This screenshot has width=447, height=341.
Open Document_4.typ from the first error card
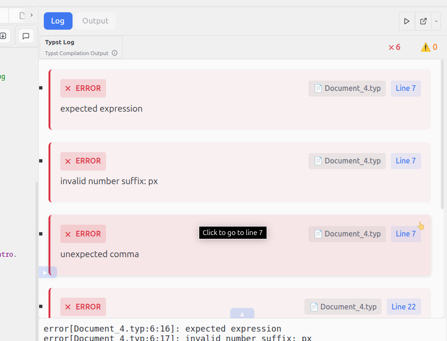347,89
